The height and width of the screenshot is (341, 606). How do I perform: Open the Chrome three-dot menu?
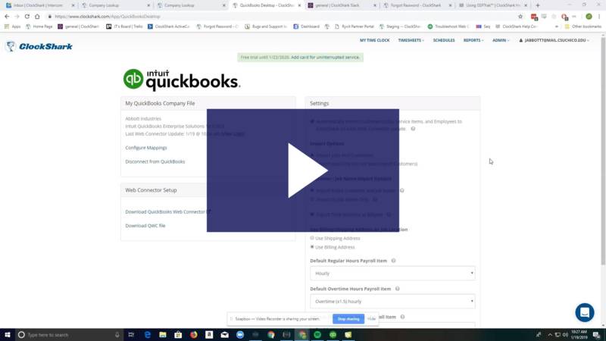coord(599,17)
